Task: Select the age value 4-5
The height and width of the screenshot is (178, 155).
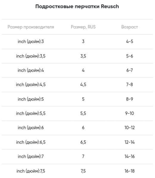Action: coord(129,42)
